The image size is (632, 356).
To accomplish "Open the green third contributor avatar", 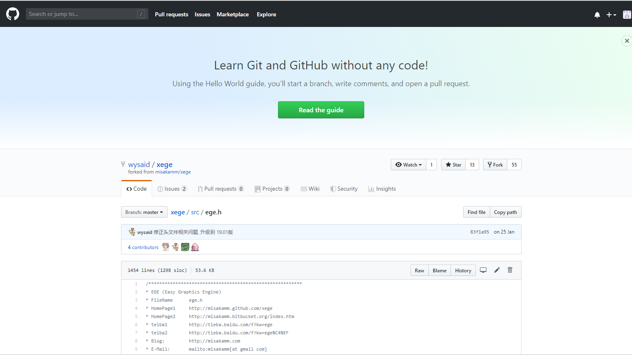I will coord(185,247).
